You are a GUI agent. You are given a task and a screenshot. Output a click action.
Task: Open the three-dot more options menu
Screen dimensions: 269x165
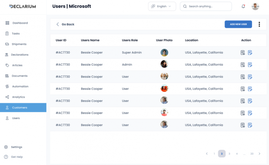pyautogui.click(x=259, y=24)
